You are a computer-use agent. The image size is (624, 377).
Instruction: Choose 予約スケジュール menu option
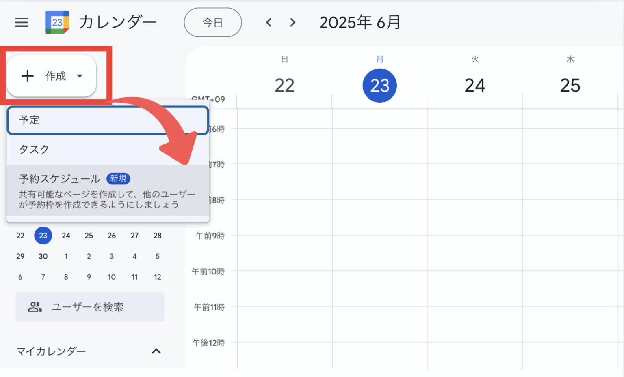tap(108, 191)
